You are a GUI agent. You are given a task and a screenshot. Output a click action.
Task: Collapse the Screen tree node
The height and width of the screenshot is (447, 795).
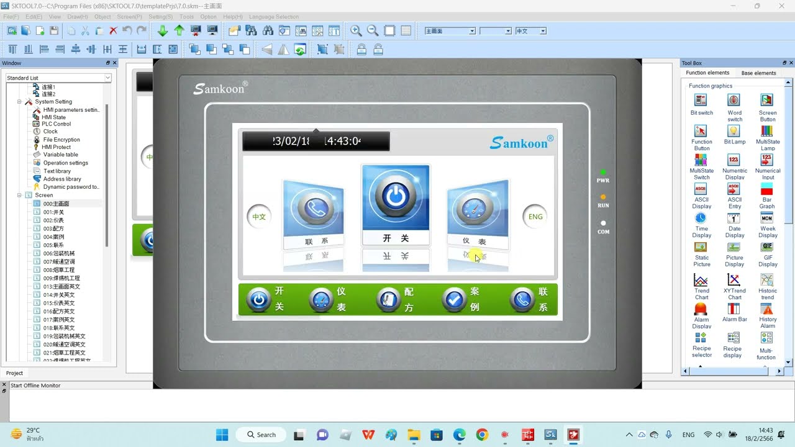coord(19,195)
